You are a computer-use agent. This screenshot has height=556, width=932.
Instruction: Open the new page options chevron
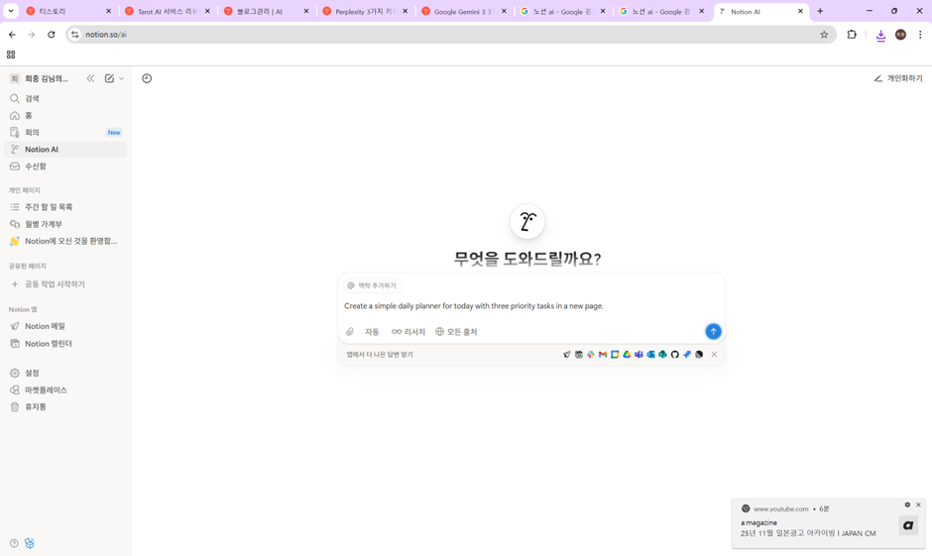tap(121, 78)
